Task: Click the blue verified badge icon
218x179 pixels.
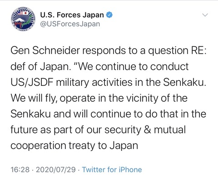Action: [109, 15]
